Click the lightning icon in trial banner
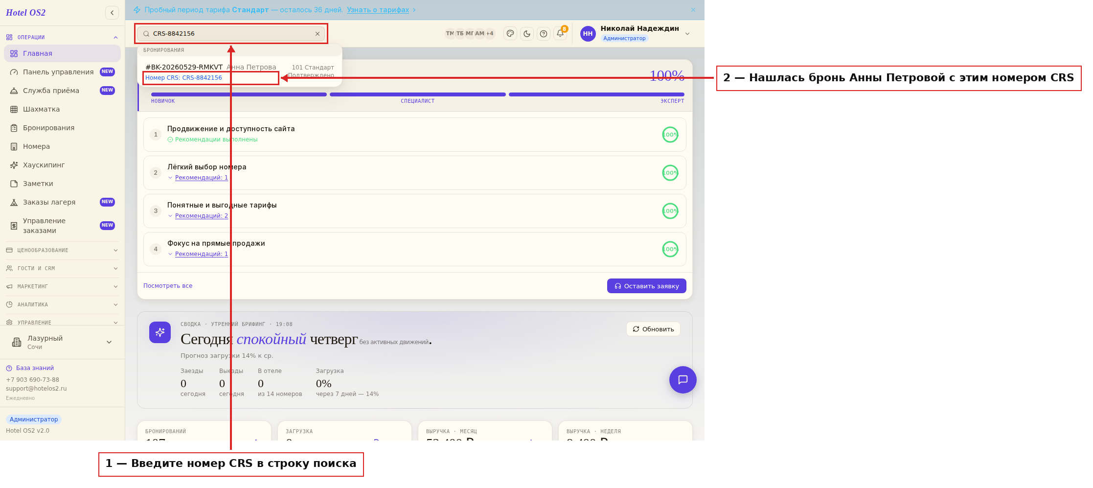The height and width of the screenshot is (488, 1093). tap(137, 10)
